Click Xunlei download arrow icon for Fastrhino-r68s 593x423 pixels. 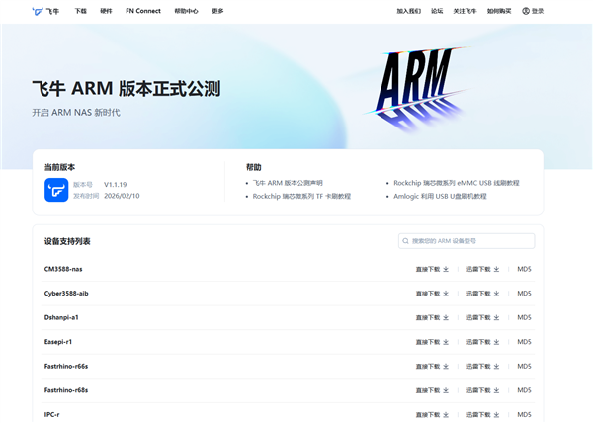(x=496, y=390)
